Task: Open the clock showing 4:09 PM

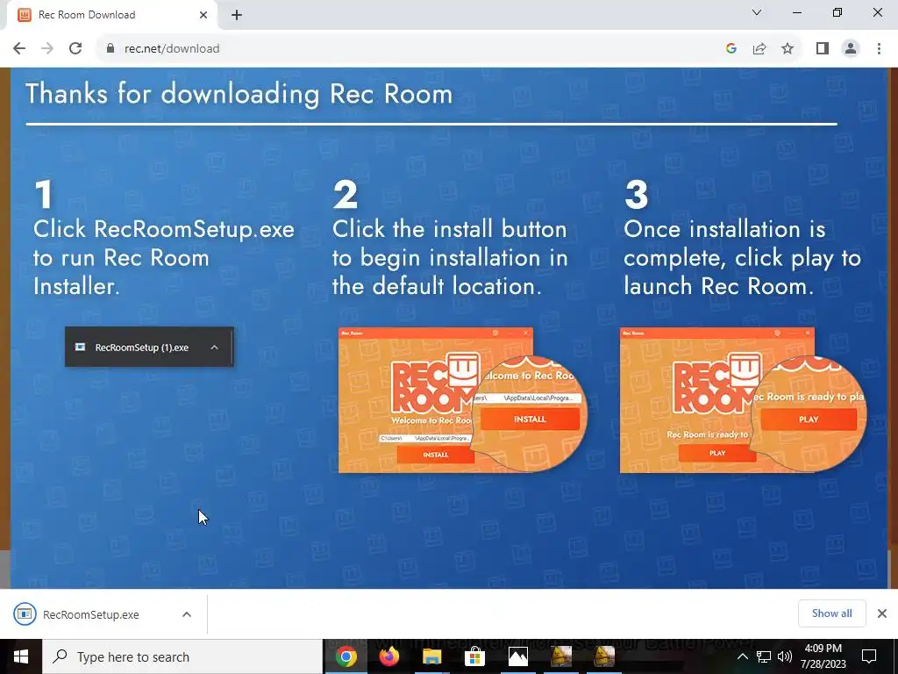Action: 823,656
